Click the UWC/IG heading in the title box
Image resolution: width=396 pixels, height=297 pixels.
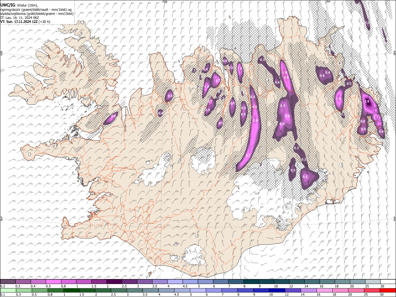(7, 5)
